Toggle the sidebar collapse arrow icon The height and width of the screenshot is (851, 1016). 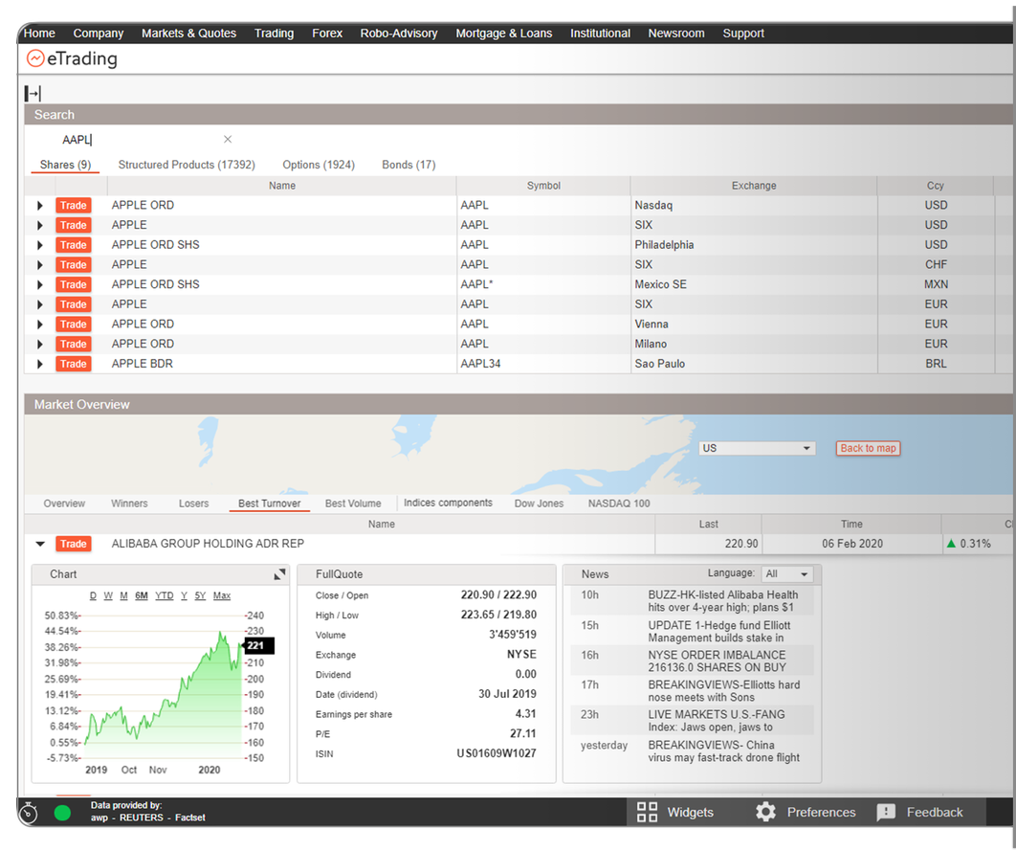tap(33, 93)
